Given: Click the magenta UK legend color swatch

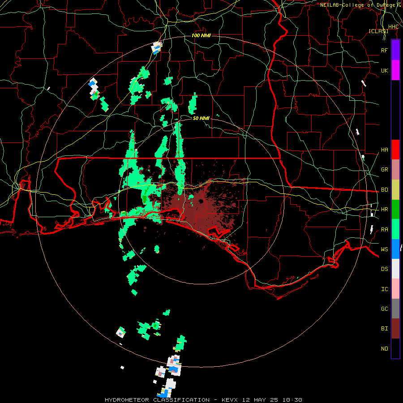Looking at the screenshot, I should click(395, 70).
